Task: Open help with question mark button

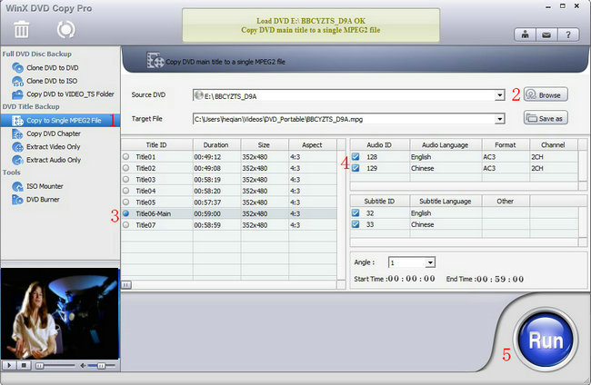Action: click(568, 35)
